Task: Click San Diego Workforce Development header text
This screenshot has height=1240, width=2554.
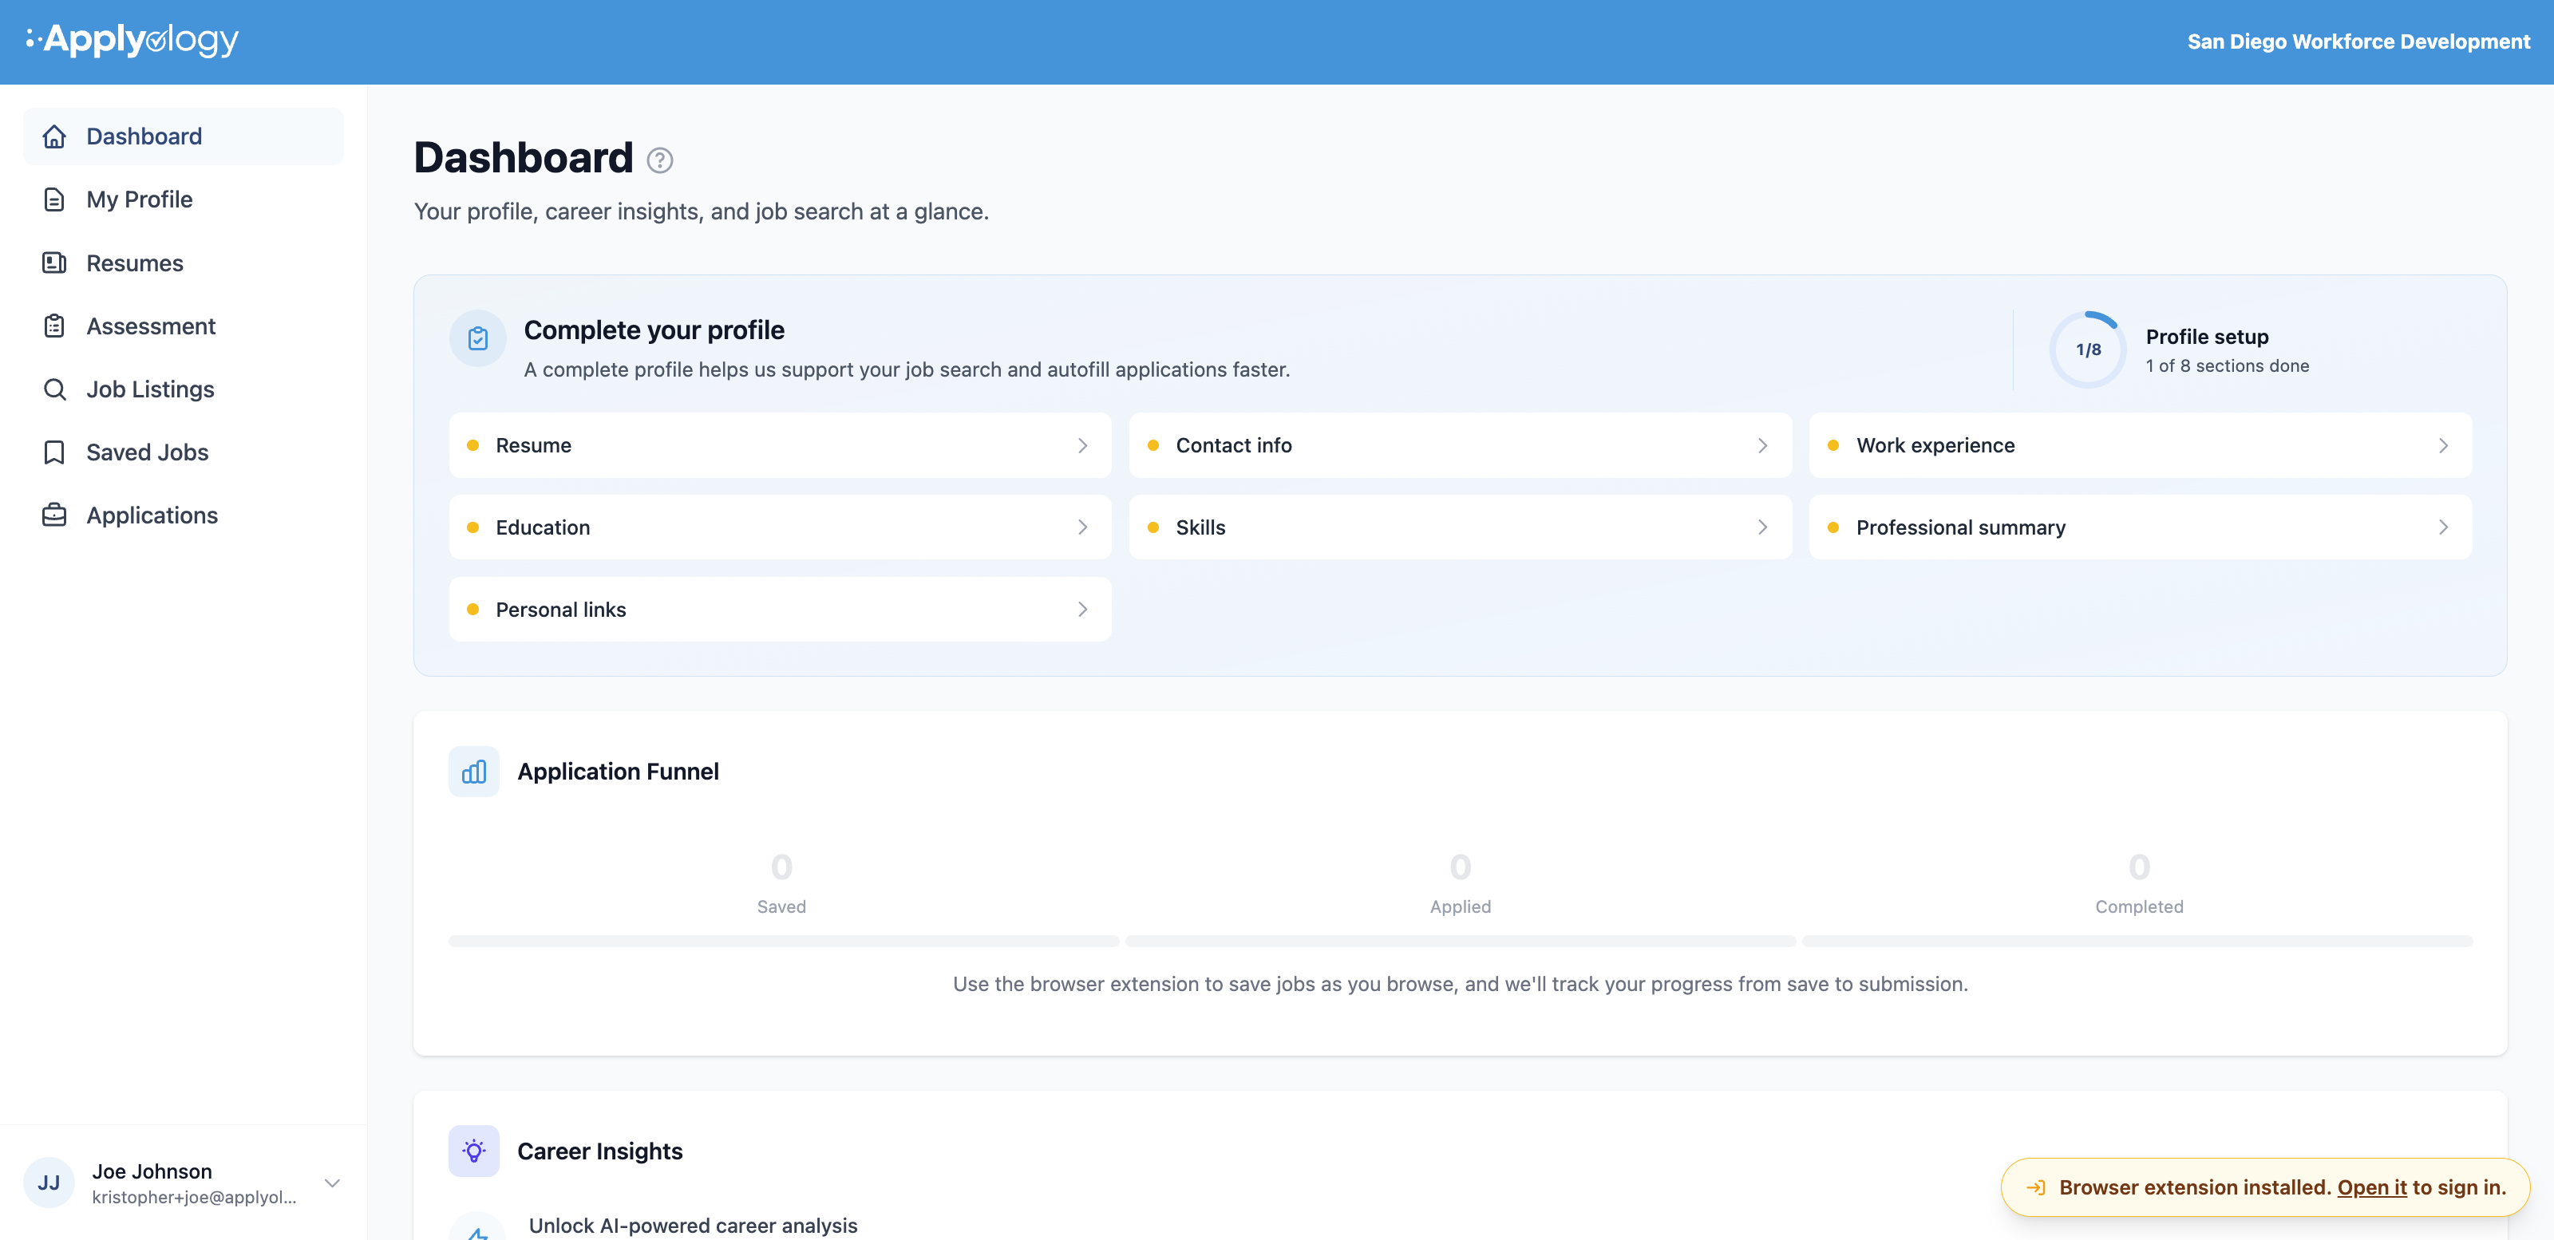Action: coord(2358,41)
